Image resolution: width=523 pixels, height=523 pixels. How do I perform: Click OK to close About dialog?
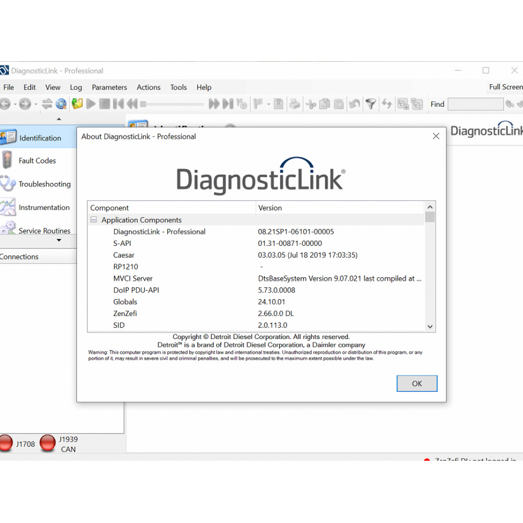coord(417,383)
